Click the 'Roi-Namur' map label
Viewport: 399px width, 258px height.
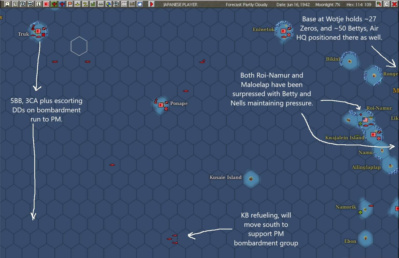[379, 108]
